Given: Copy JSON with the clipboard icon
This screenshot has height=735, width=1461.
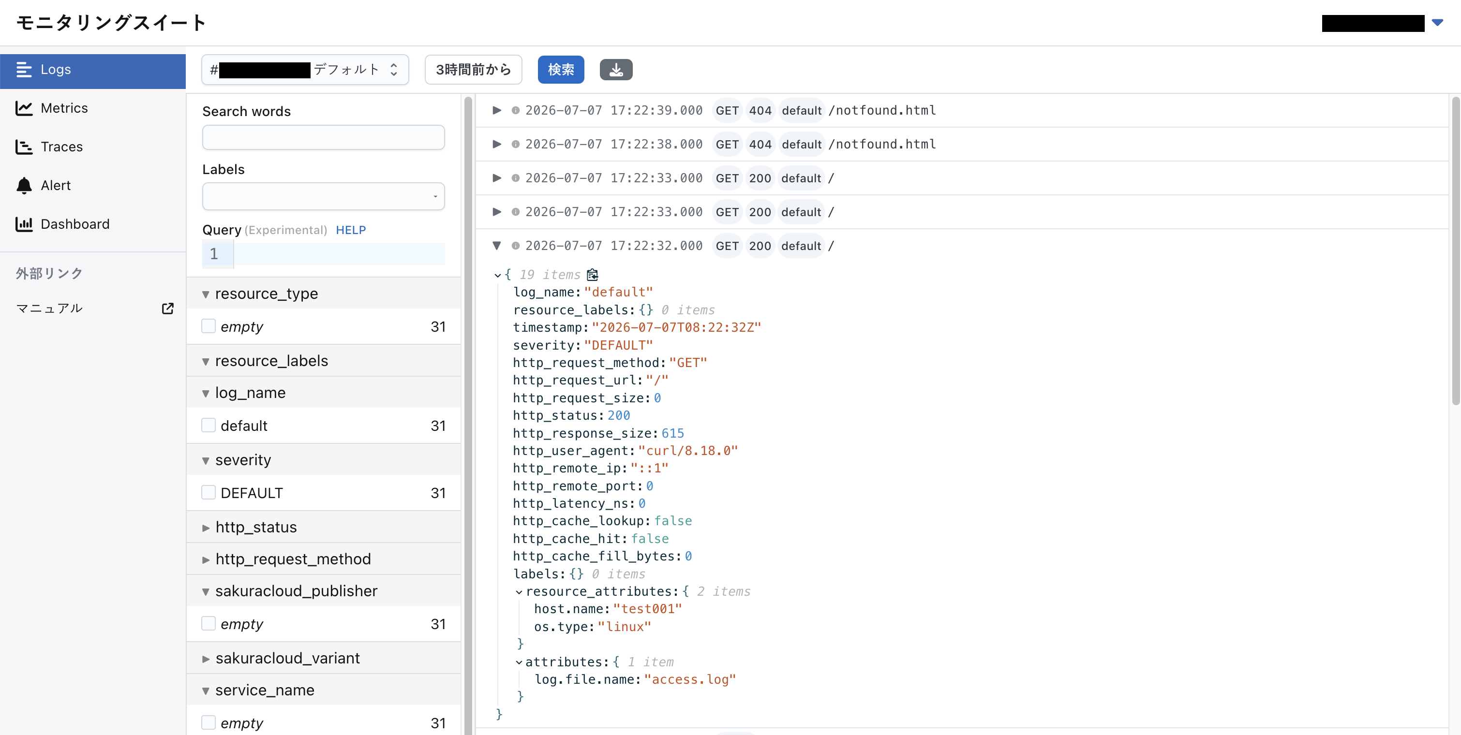Looking at the screenshot, I should coord(593,275).
